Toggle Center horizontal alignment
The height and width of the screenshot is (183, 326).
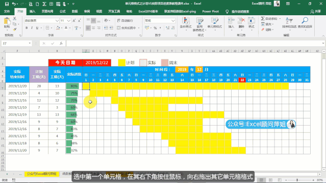93,27
